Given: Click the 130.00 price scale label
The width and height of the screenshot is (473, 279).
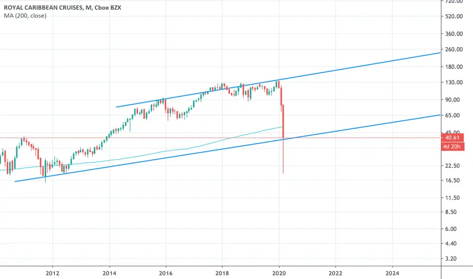Looking at the screenshot, I should point(454,82).
